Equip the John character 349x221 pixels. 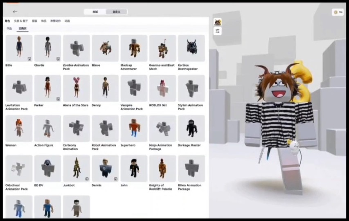point(134,169)
